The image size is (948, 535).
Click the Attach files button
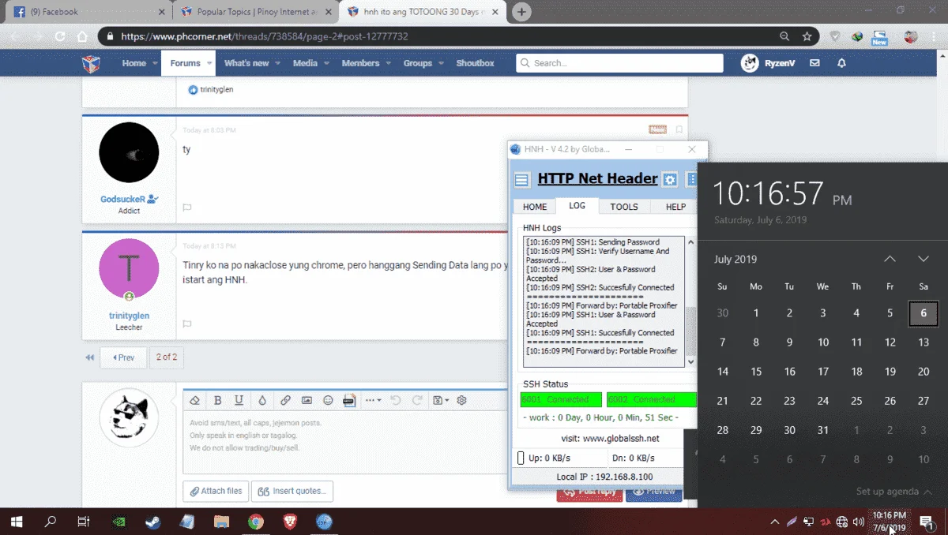pos(215,491)
